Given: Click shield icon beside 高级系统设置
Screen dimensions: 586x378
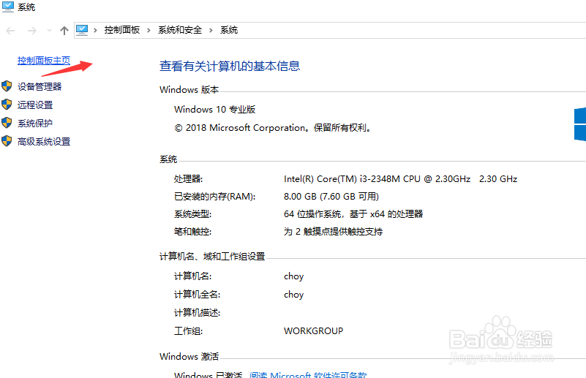Looking at the screenshot, I should tap(7, 141).
